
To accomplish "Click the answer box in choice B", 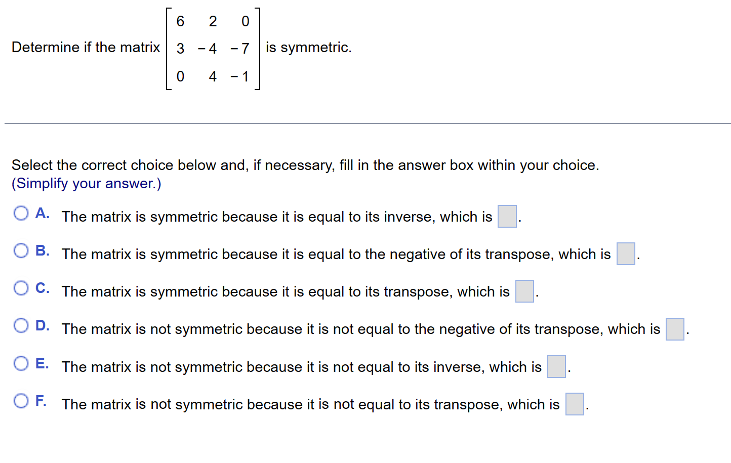I will [626, 254].
